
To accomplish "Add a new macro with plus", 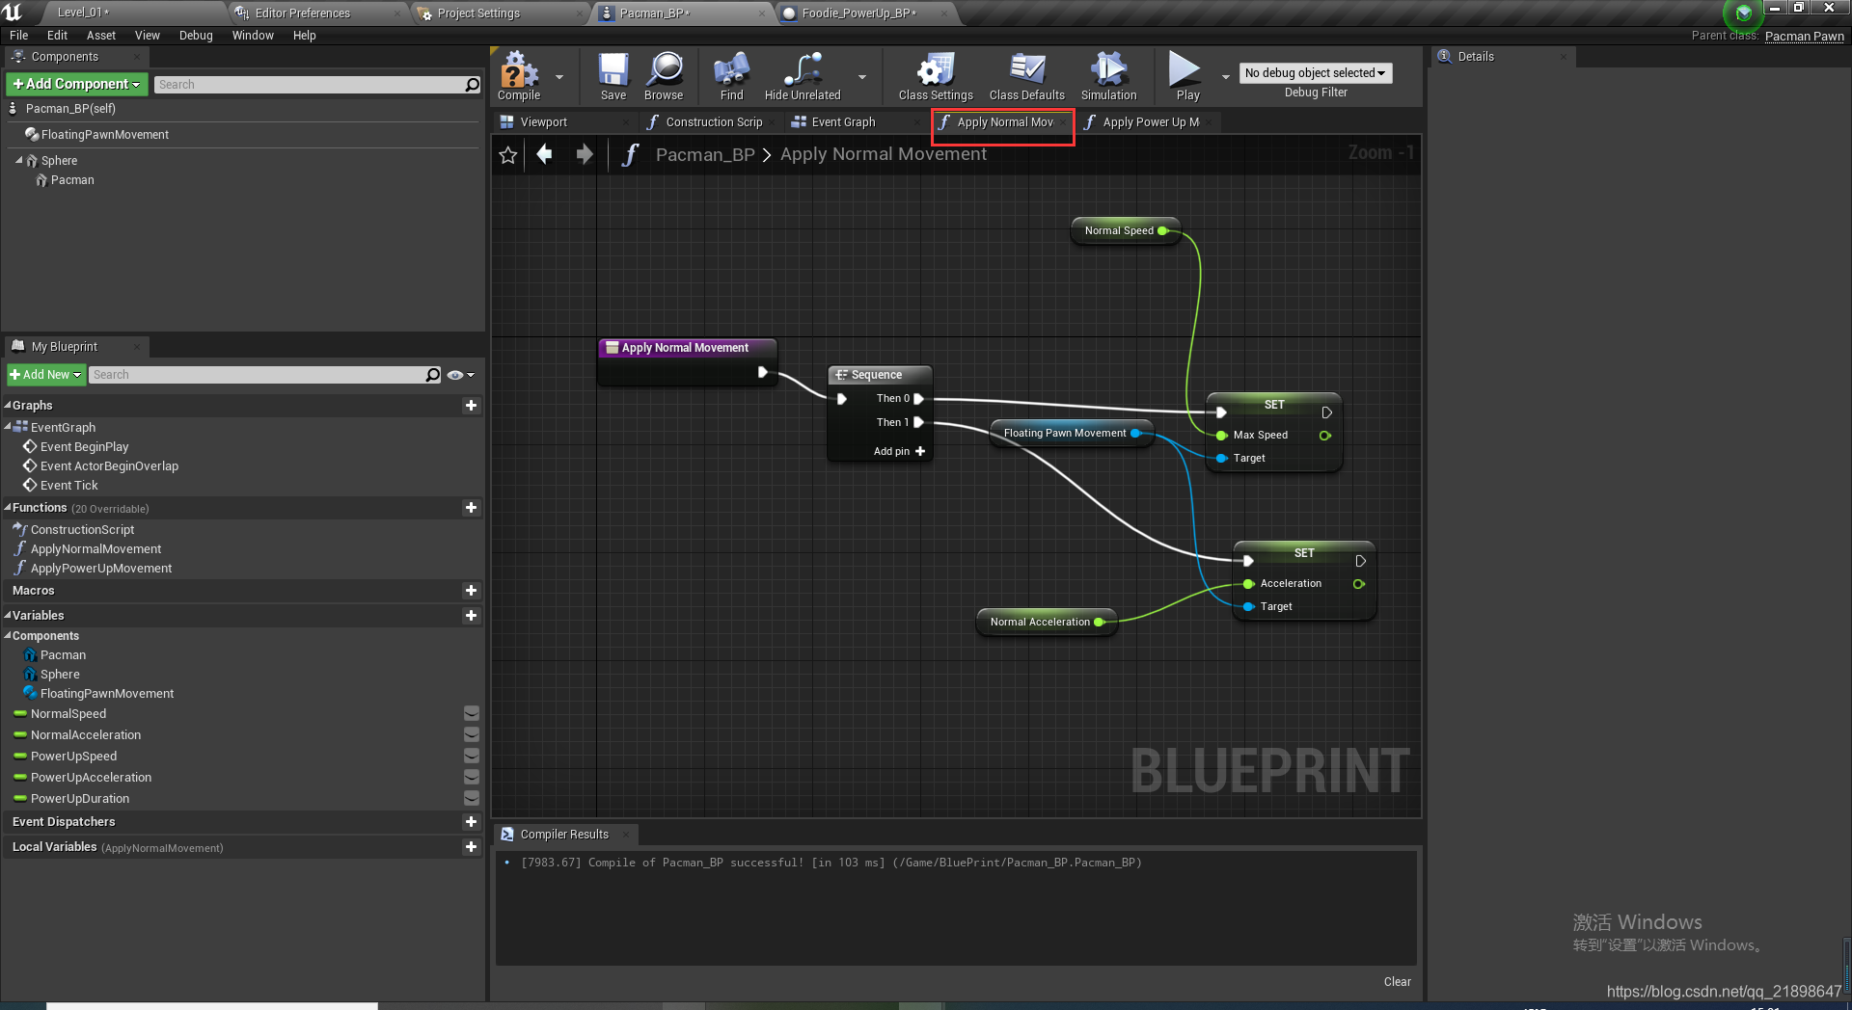I will coord(471,591).
